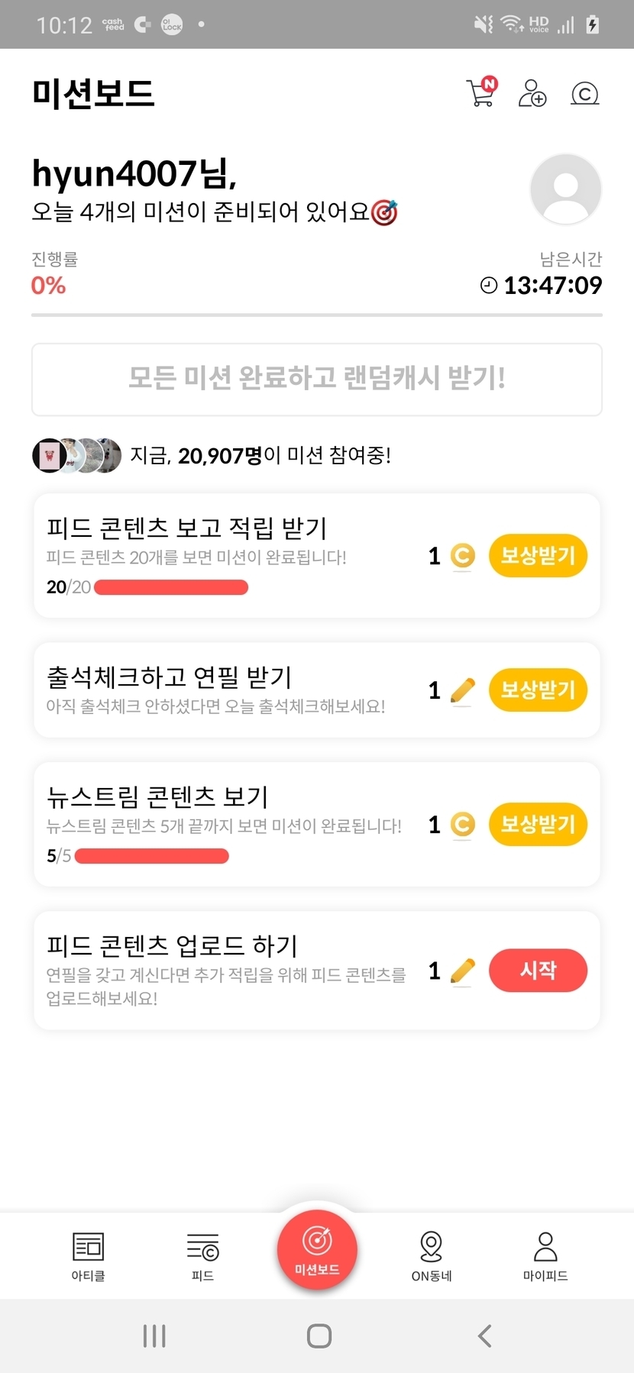The height and width of the screenshot is (1373, 634).
Task: Open the cash coin icon in header
Action: click(584, 94)
